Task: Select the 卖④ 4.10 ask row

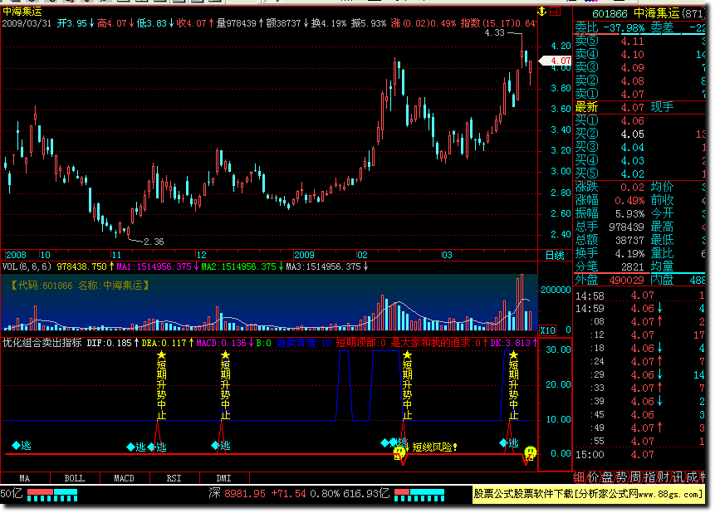Action: click(x=639, y=54)
